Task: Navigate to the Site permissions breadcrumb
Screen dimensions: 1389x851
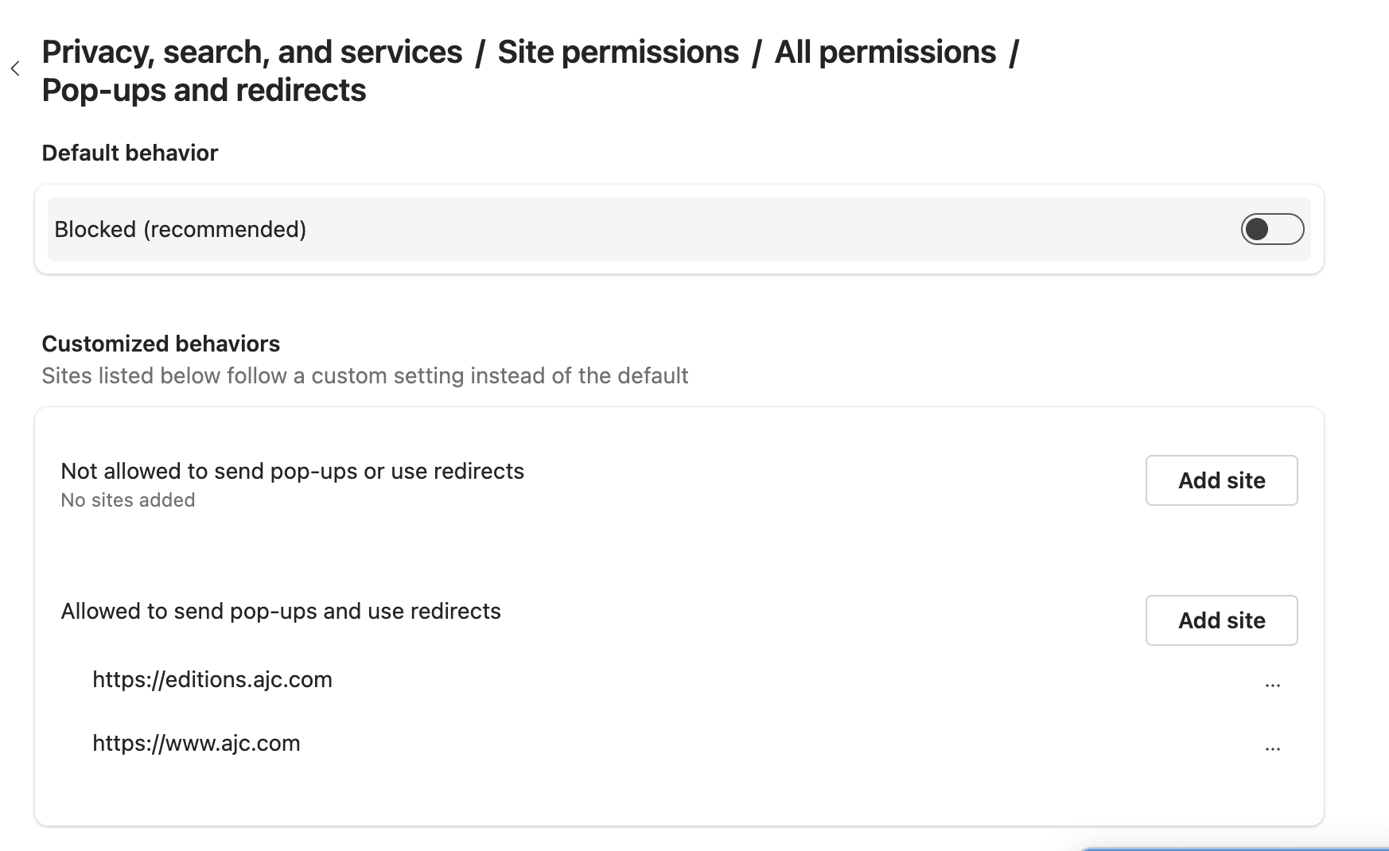Action: (x=617, y=52)
